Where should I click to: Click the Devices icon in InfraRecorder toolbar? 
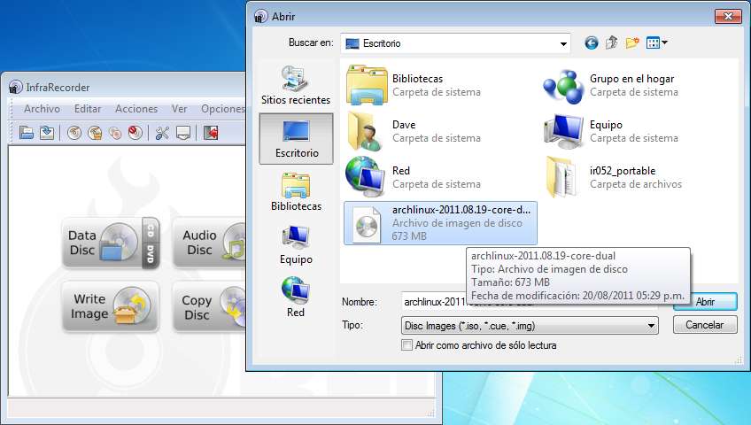(x=183, y=133)
